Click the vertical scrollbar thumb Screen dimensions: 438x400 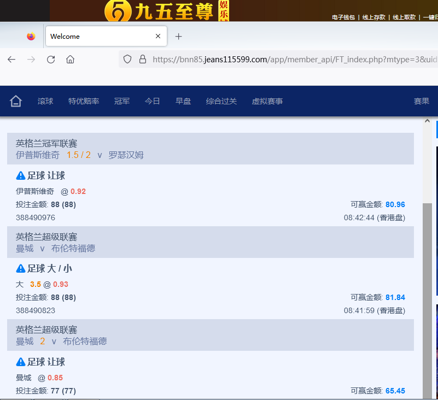click(427, 301)
